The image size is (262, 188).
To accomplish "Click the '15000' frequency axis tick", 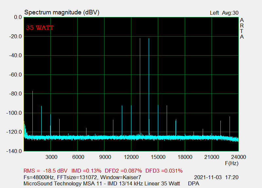I will click(158, 157).
